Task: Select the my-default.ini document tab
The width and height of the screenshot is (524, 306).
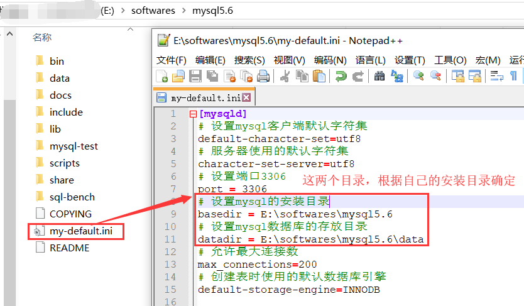Action: pos(205,97)
